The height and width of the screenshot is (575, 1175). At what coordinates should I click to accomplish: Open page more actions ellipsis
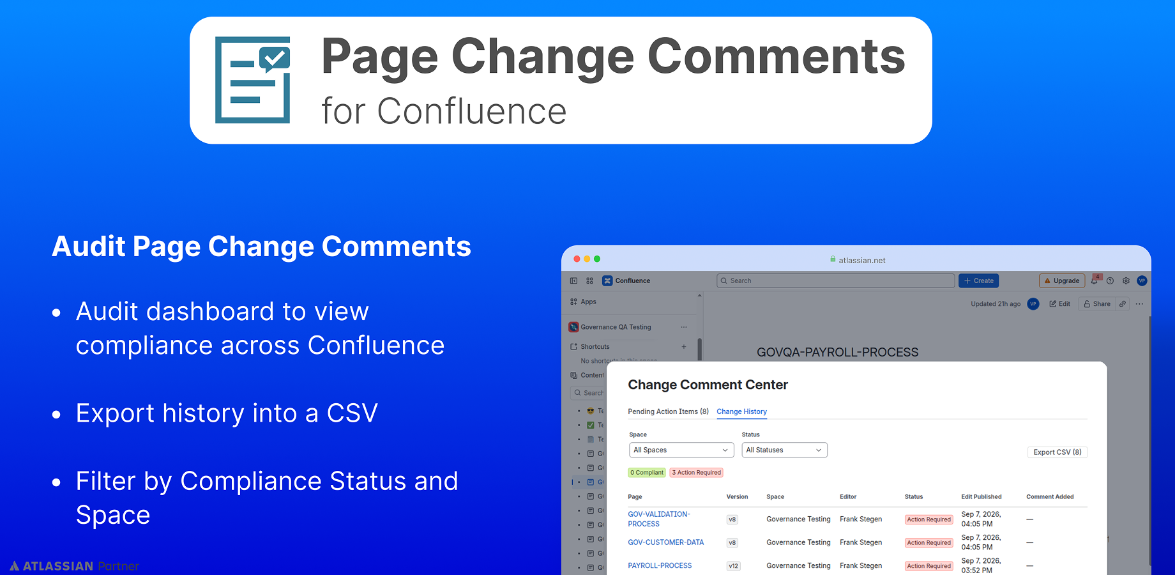1139,304
